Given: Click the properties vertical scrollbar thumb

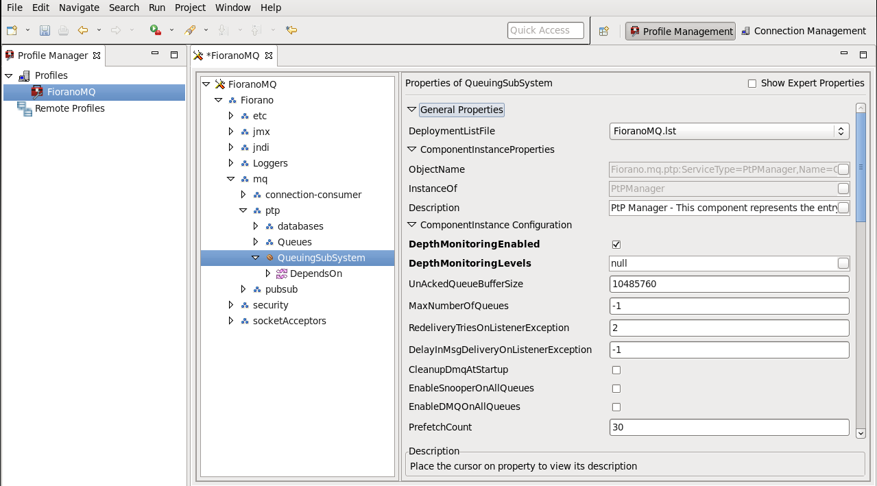Looking at the screenshot, I should pyautogui.click(x=861, y=167).
